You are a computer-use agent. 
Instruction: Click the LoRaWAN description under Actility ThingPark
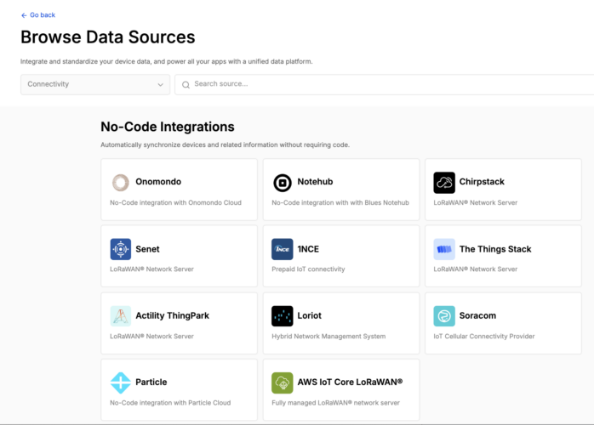pyautogui.click(x=151, y=336)
